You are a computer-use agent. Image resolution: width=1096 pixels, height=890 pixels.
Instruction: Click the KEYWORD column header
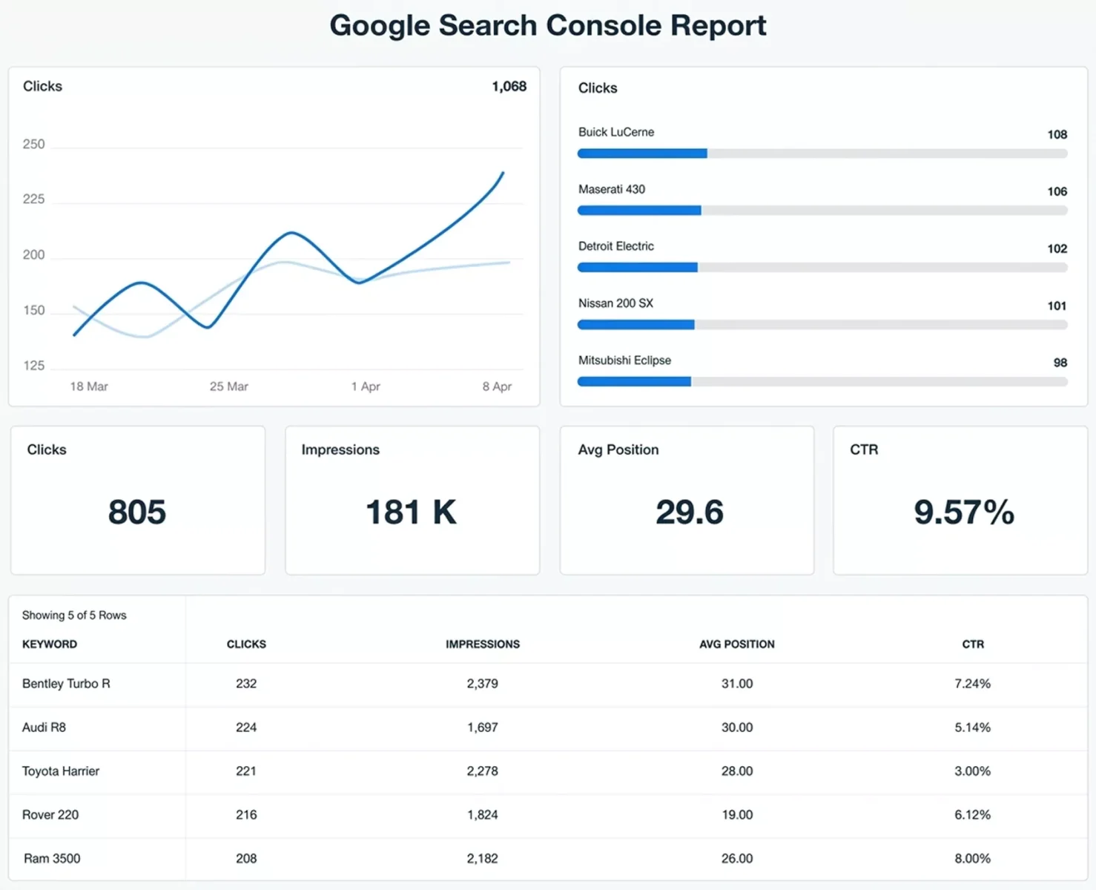pos(49,644)
